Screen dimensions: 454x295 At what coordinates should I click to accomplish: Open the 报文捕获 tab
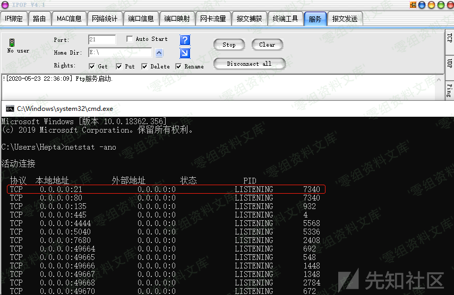(x=249, y=19)
